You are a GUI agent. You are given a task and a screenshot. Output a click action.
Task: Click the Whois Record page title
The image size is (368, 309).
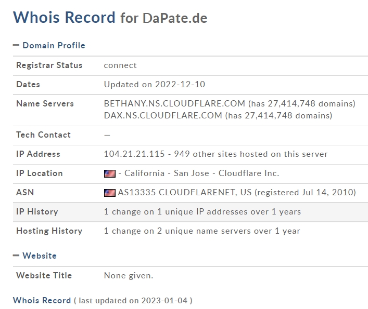(x=64, y=17)
